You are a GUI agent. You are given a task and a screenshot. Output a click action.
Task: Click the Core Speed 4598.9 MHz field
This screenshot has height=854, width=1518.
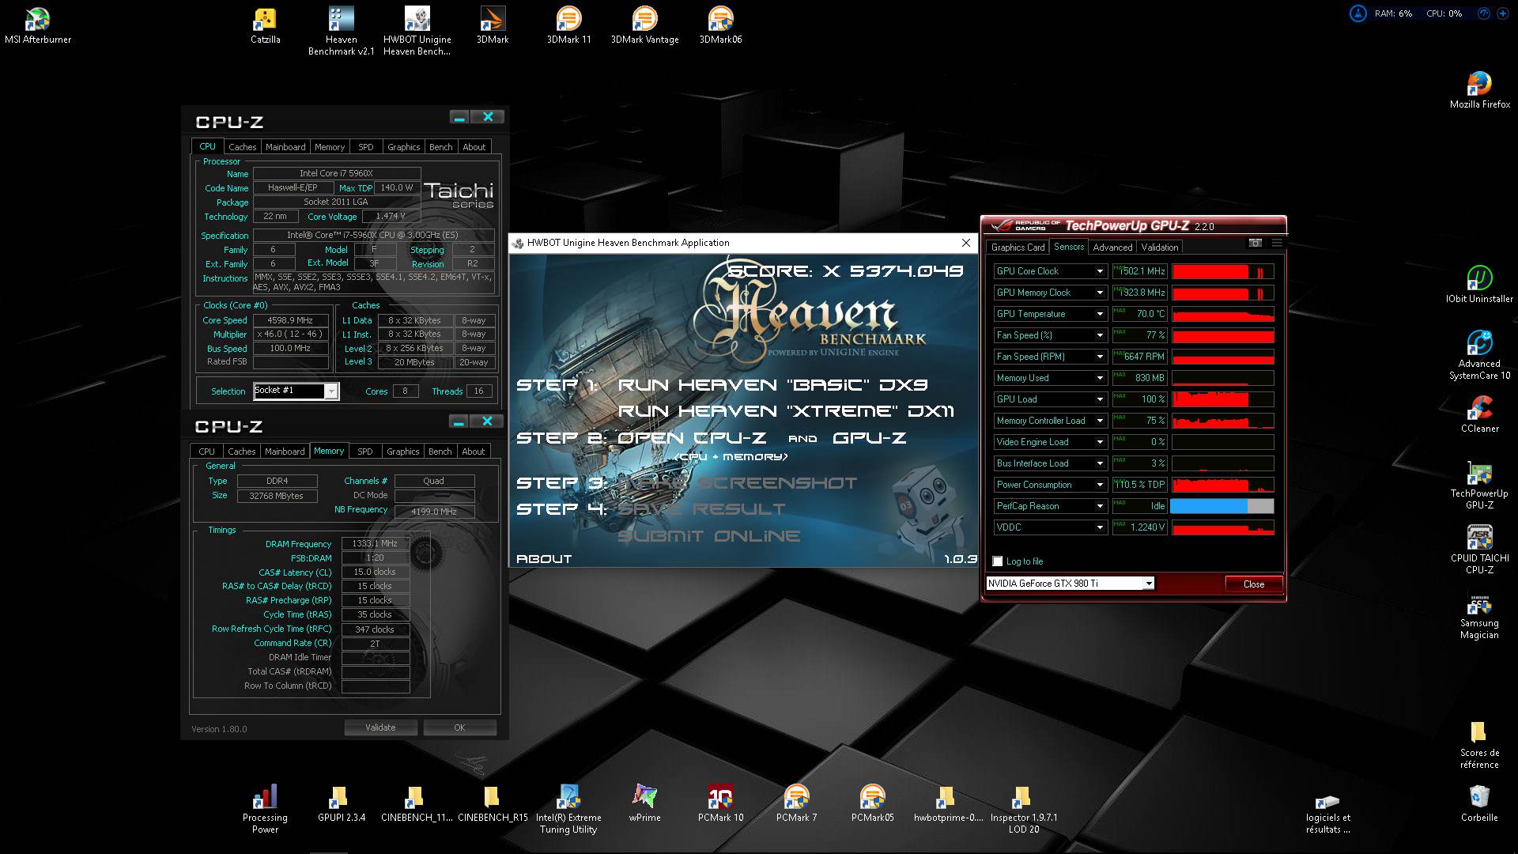[290, 320]
